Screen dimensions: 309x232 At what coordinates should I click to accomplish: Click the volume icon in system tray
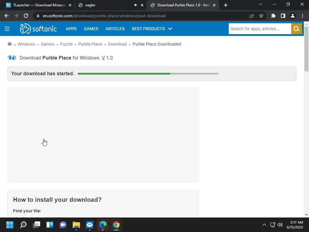coord(280,225)
